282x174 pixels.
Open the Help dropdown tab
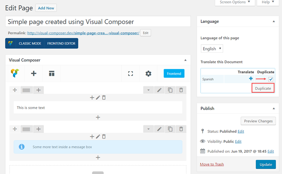(268, 2)
